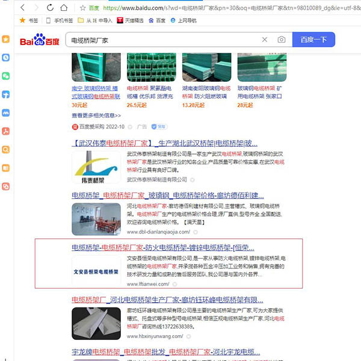Open the history clock sidebar icon

[6, 58]
